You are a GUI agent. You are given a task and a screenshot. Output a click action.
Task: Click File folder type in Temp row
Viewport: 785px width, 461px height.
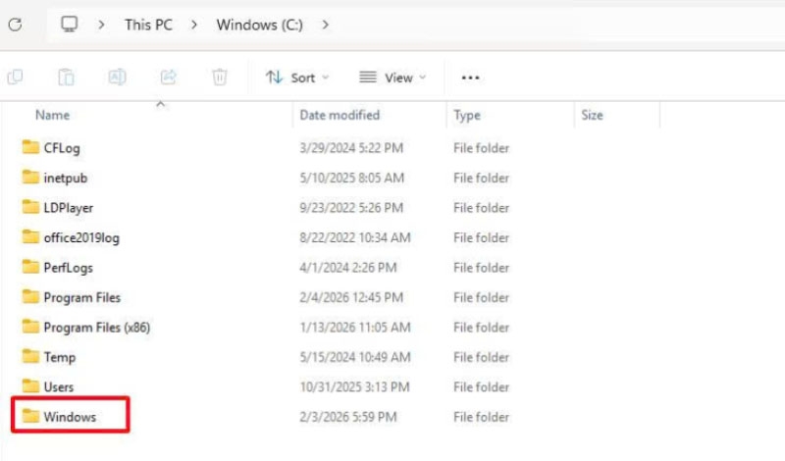pyautogui.click(x=481, y=357)
